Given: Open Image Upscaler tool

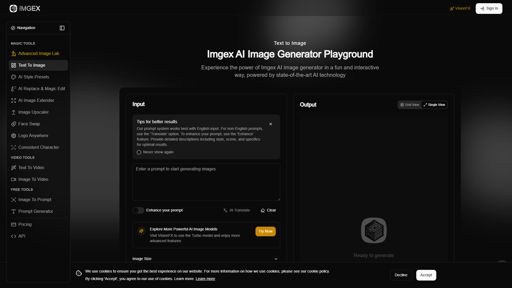Looking at the screenshot, I should click(x=38, y=112).
